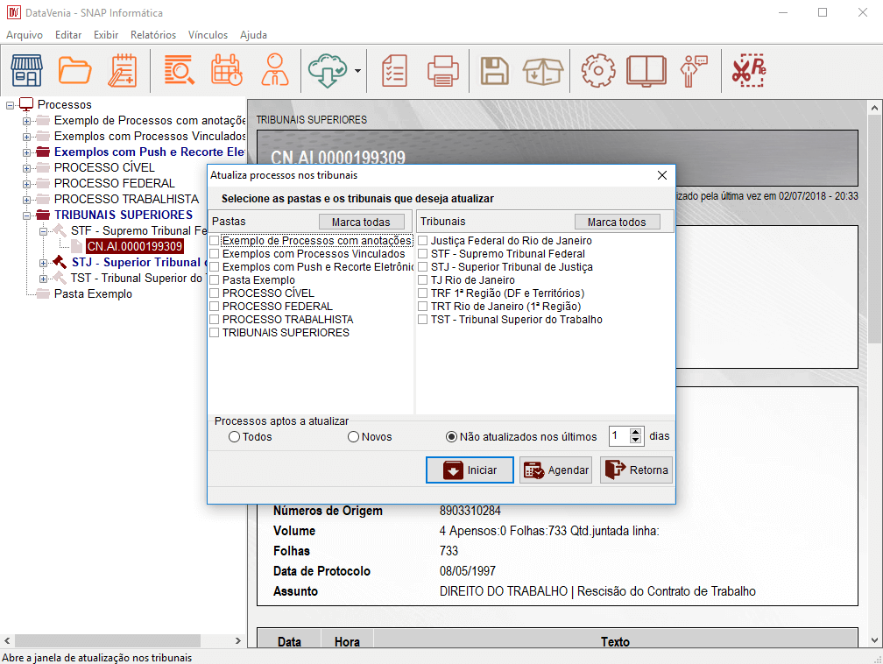This screenshot has width=883, height=664.
Task: Click the Retorna button
Action: point(636,470)
